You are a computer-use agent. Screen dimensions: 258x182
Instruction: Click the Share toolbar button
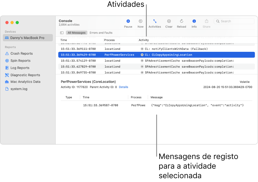click(x=206, y=24)
